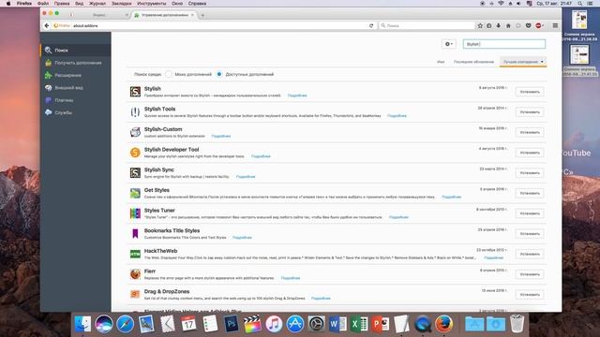Image resolution: width=600 pixels, height=337 pixels.
Task: Open the Лучшие совпадения sort dropdown
Action: 523,62
